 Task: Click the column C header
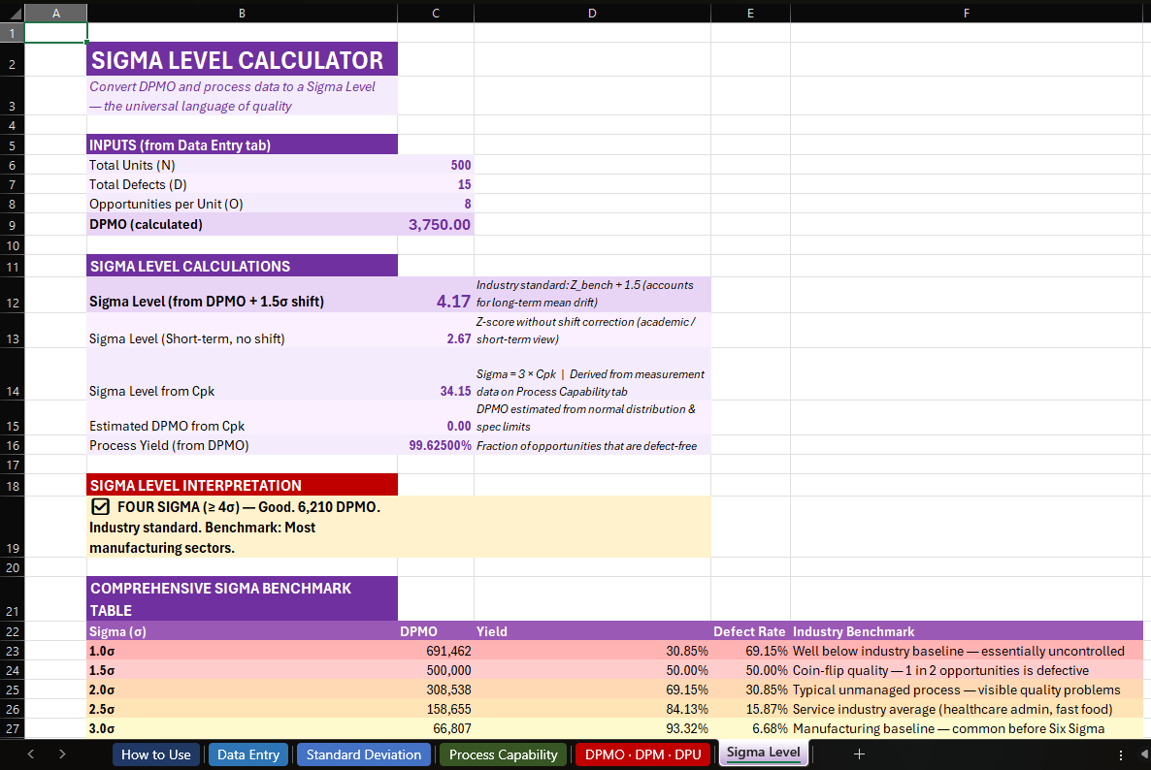click(x=436, y=13)
